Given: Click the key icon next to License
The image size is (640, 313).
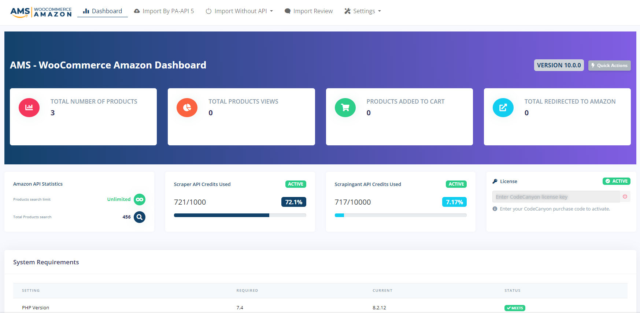Looking at the screenshot, I should (495, 181).
